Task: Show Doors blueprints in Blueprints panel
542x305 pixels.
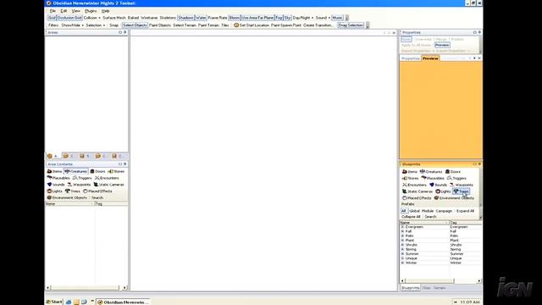Action: 453,171
